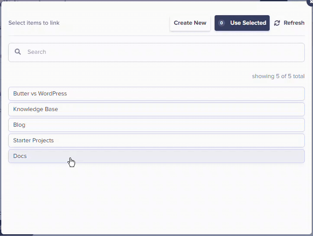Click the selected count badge showing 0
The image size is (313, 236).
click(222, 23)
